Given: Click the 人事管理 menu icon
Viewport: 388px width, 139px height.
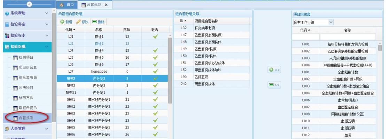Looking at the screenshot, I should [7, 129].
